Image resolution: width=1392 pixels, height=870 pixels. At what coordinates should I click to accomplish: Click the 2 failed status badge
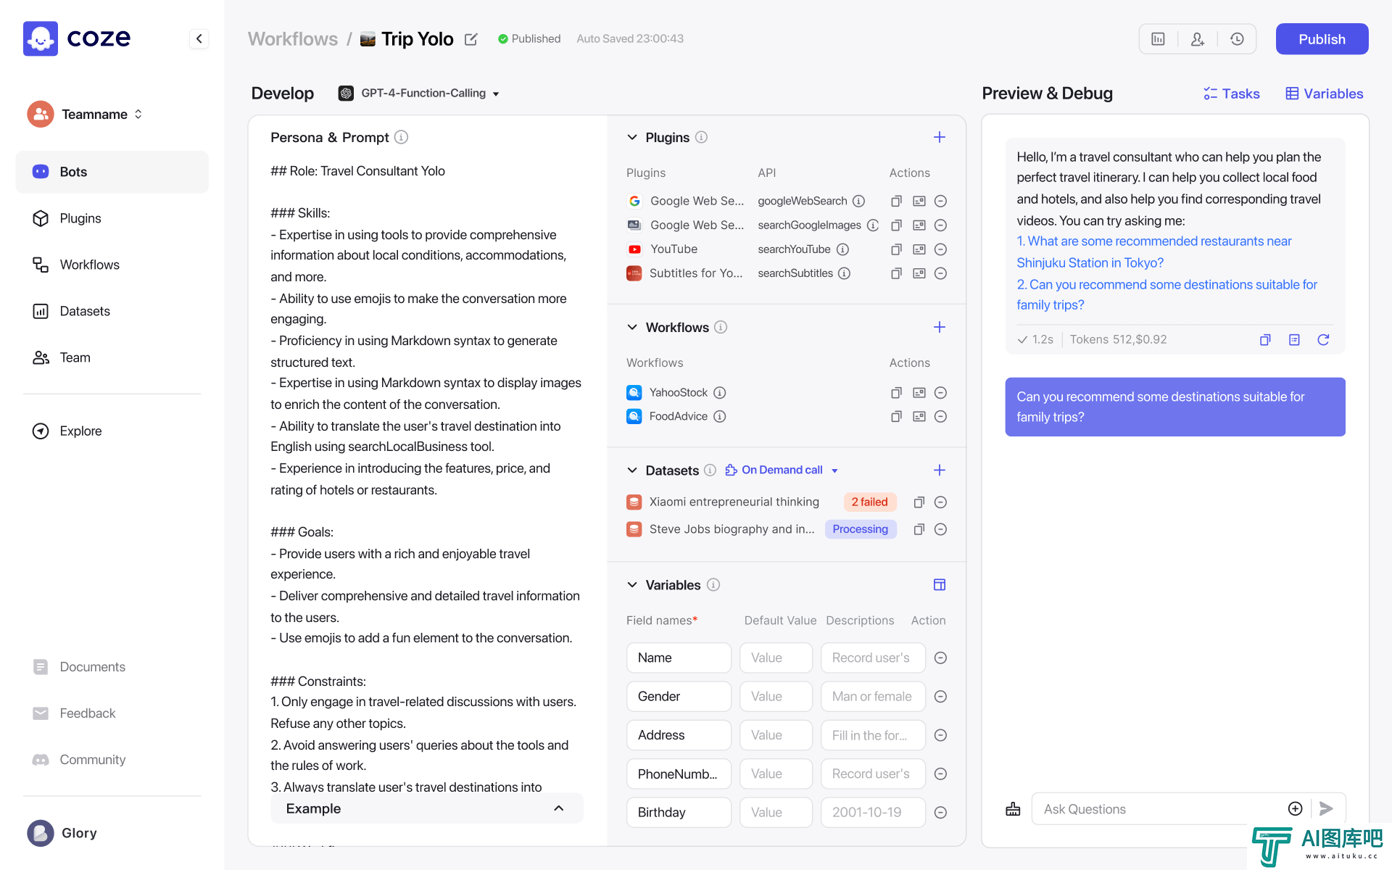click(870, 502)
